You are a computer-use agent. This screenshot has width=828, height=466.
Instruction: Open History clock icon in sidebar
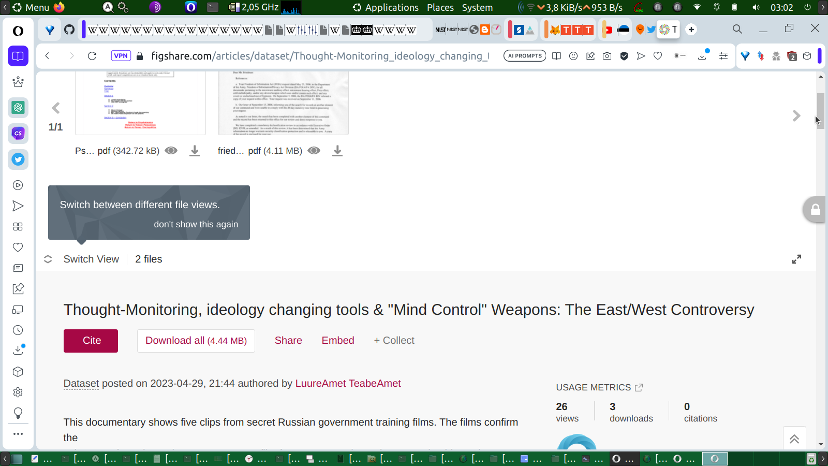coord(18,330)
